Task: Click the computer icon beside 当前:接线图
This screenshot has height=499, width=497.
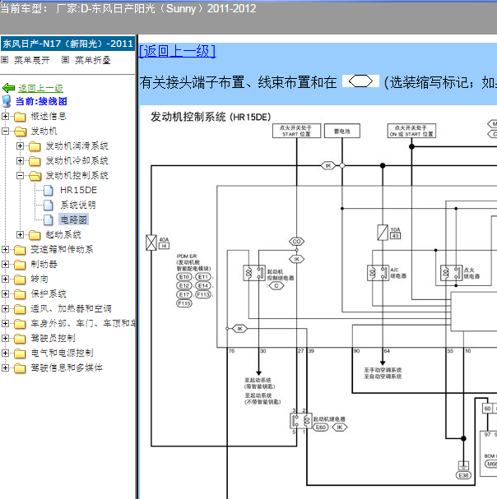Action: point(7,101)
